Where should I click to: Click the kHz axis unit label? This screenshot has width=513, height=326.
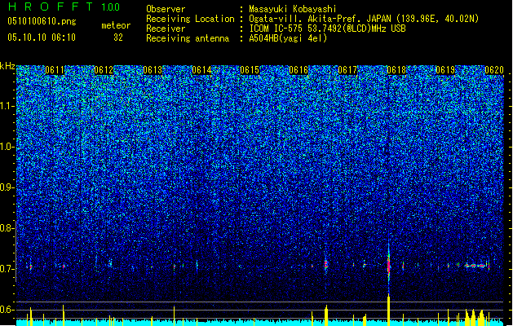click(7, 66)
